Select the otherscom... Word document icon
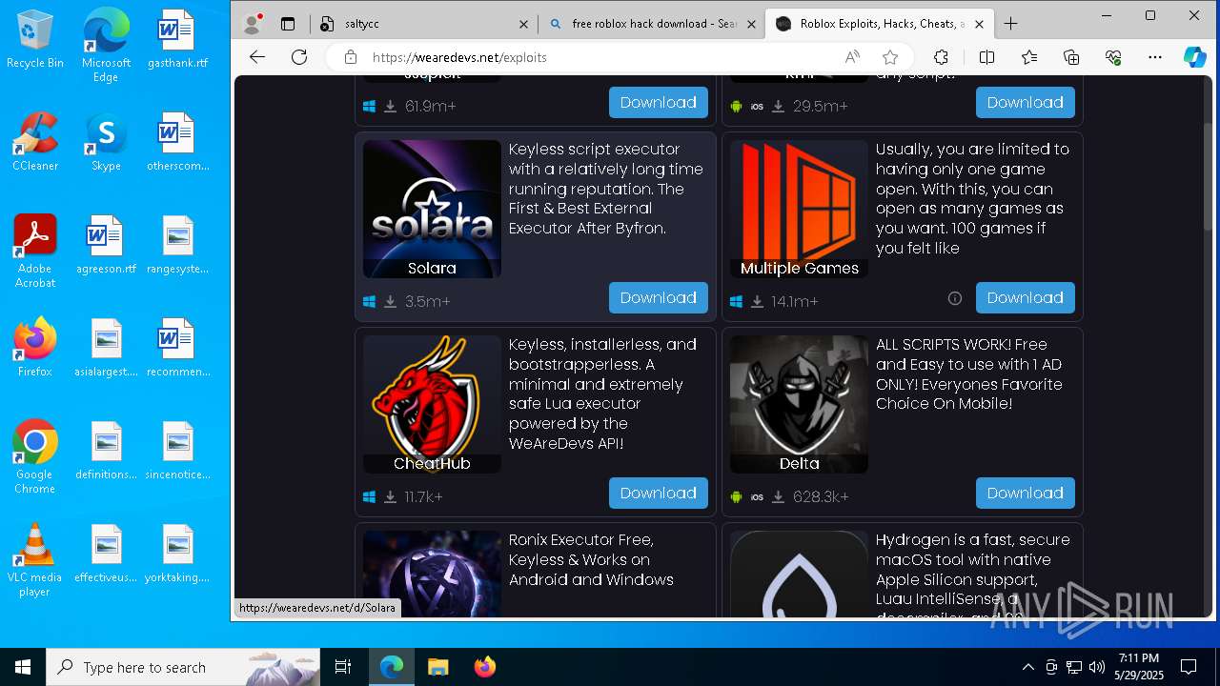The height and width of the screenshot is (686, 1220). pyautogui.click(x=177, y=142)
